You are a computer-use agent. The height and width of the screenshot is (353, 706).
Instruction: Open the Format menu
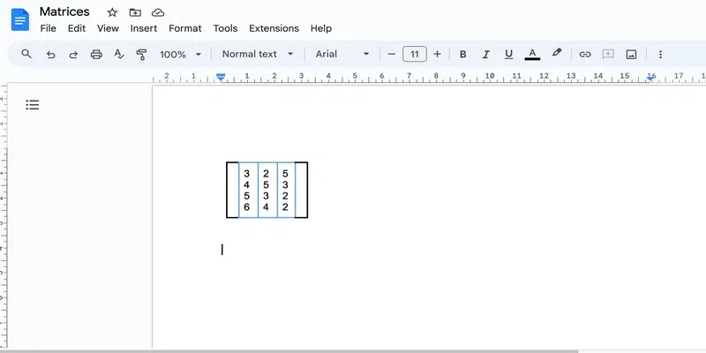tap(185, 28)
